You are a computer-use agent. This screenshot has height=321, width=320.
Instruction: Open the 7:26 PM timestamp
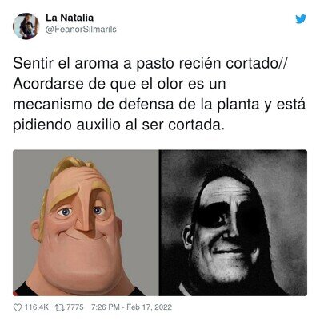coord(105,307)
